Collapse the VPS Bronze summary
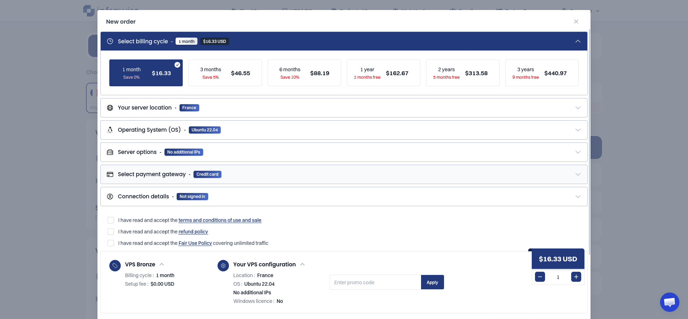The height and width of the screenshot is (319, 688). tap(162, 264)
